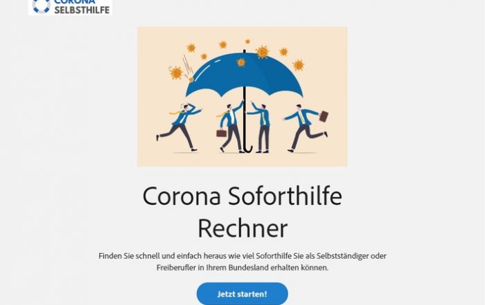Select the description paragraph about Soforthilfe
This screenshot has width=485, height=305.
(x=242, y=261)
